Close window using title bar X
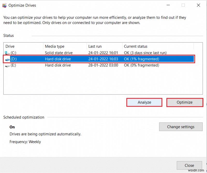This screenshot has height=173, width=207. [198, 5]
